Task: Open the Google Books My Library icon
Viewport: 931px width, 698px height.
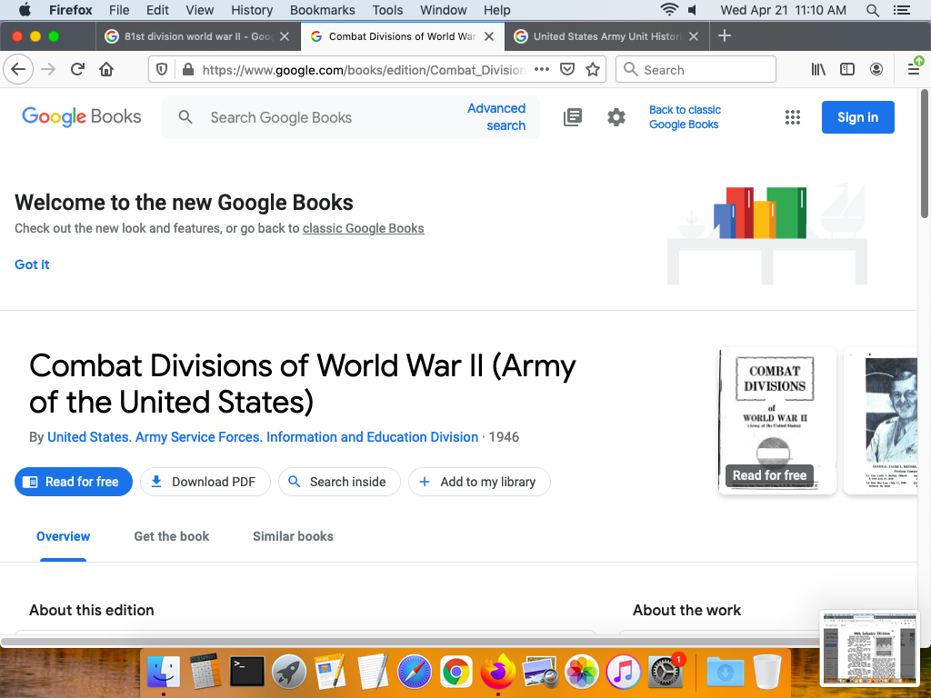Action: pyautogui.click(x=573, y=117)
